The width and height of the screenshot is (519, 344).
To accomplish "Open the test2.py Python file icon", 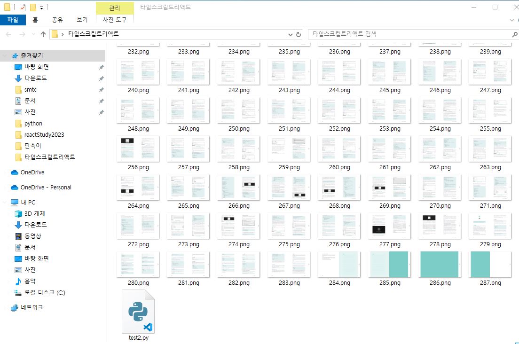I will pos(138,312).
